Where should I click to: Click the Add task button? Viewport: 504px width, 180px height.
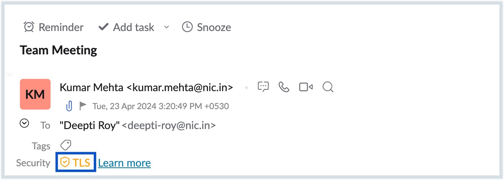pyautogui.click(x=126, y=27)
